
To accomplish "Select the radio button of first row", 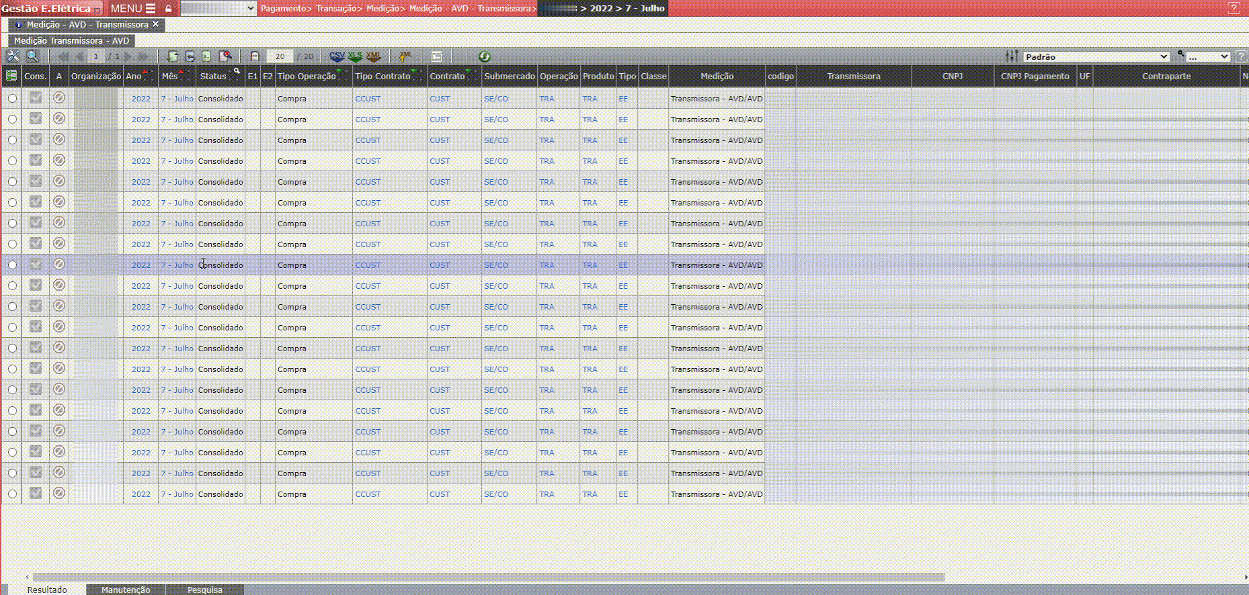I will [x=12, y=99].
